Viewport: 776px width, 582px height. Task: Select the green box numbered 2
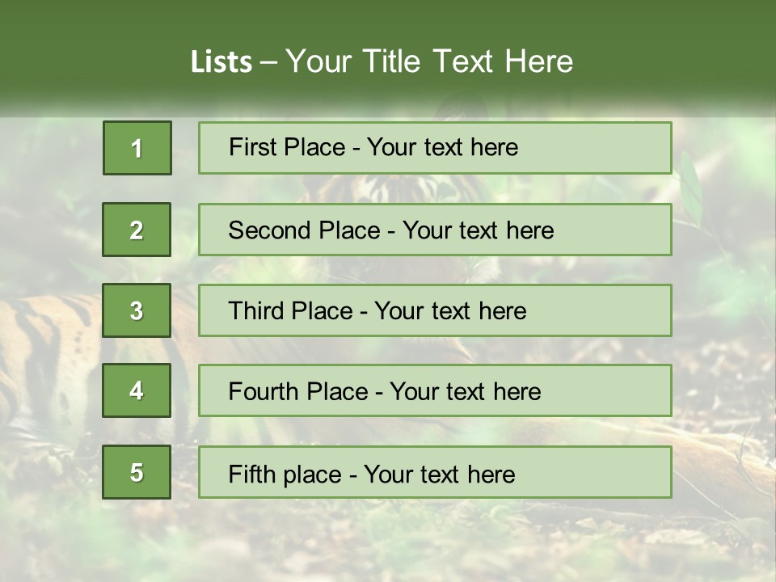pos(137,230)
